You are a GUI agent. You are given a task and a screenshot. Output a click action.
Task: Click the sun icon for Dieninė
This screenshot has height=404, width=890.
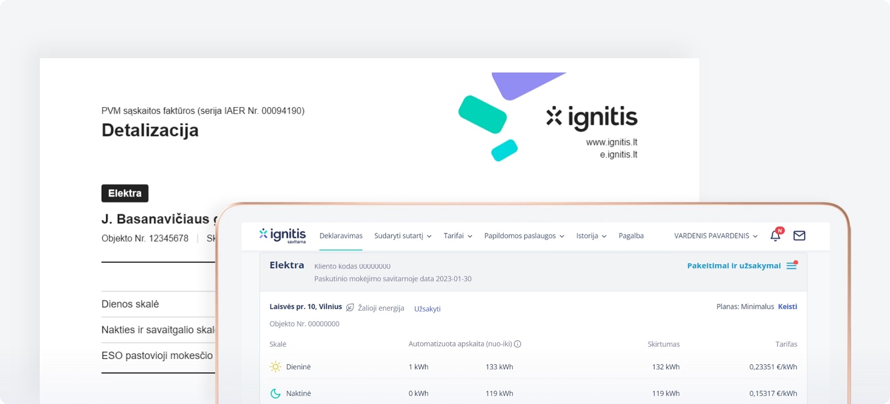tap(276, 367)
